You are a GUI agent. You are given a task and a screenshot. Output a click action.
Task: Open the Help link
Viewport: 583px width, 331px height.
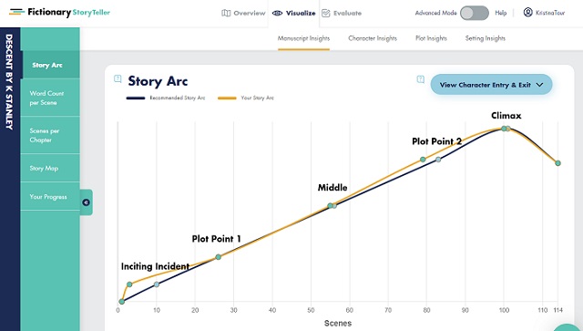500,13
